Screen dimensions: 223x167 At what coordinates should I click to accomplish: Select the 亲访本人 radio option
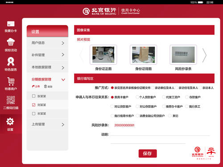200,88
